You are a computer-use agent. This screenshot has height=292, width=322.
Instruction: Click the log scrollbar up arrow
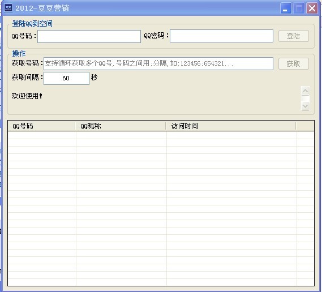click(305, 91)
